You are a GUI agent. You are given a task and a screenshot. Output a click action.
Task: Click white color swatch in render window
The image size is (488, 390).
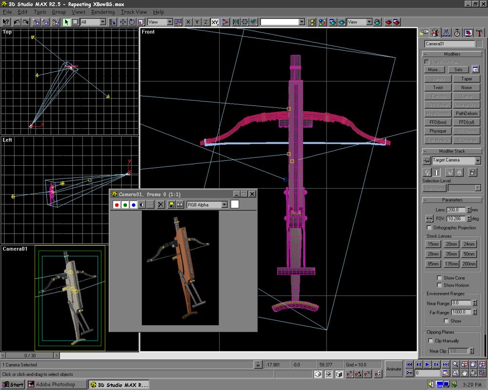click(235, 205)
